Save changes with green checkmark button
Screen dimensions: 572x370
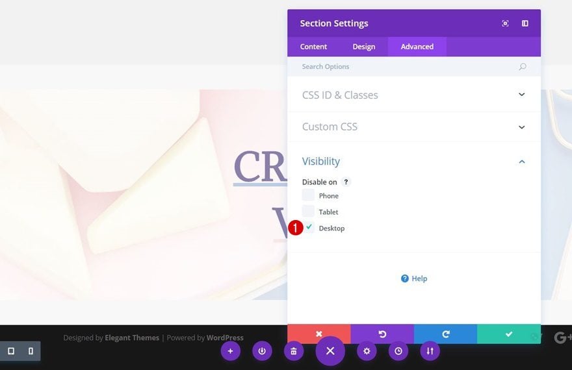[x=508, y=334]
